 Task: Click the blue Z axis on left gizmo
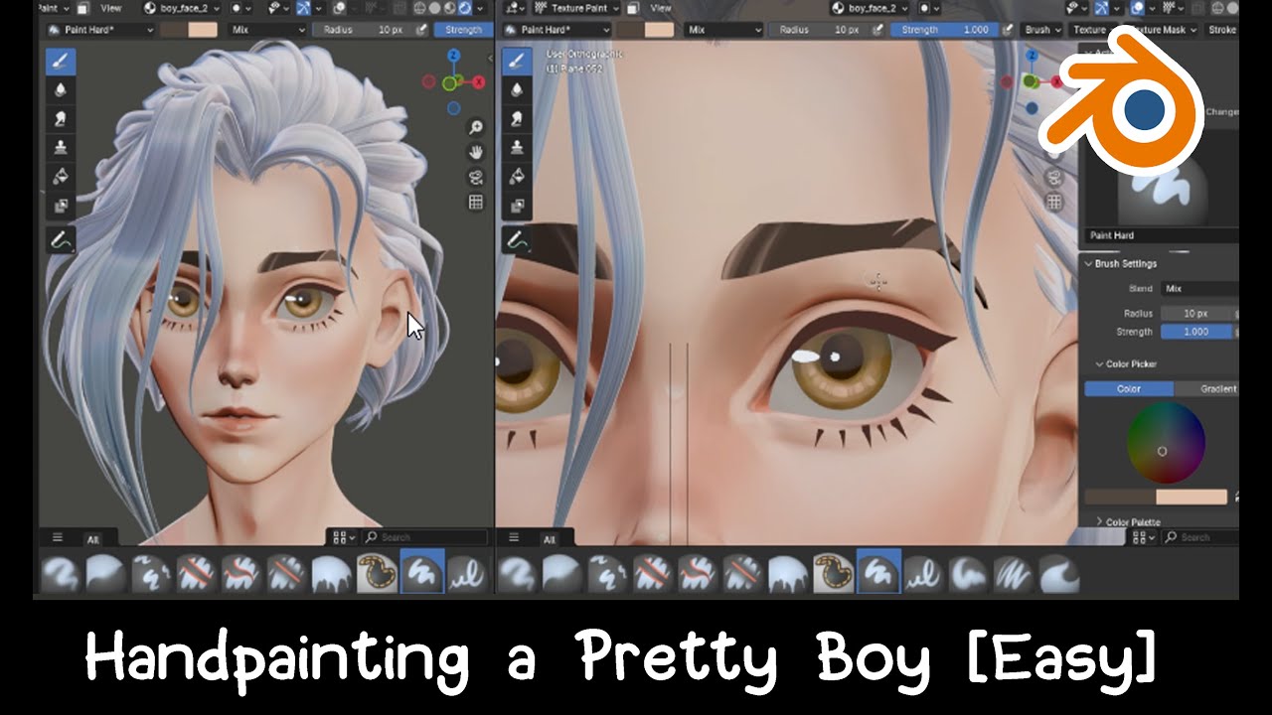tap(452, 56)
